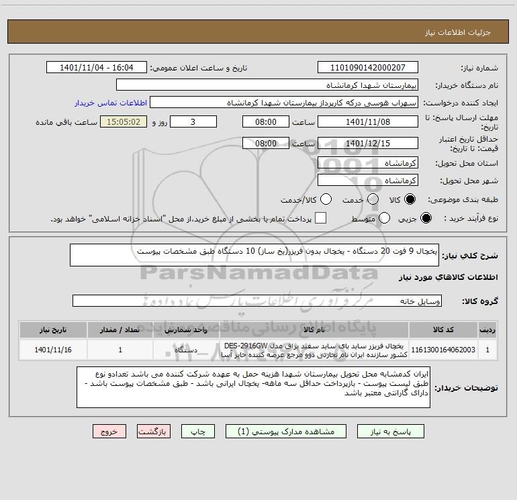Click product code 1161300164062003 cell
The height and width of the screenshot is (500, 517).
point(443,350)
